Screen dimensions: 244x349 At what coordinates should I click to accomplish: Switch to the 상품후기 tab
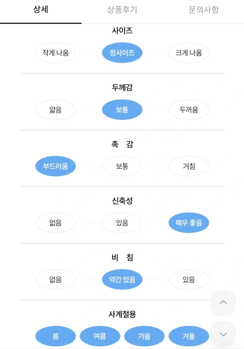tap(122, 10)
